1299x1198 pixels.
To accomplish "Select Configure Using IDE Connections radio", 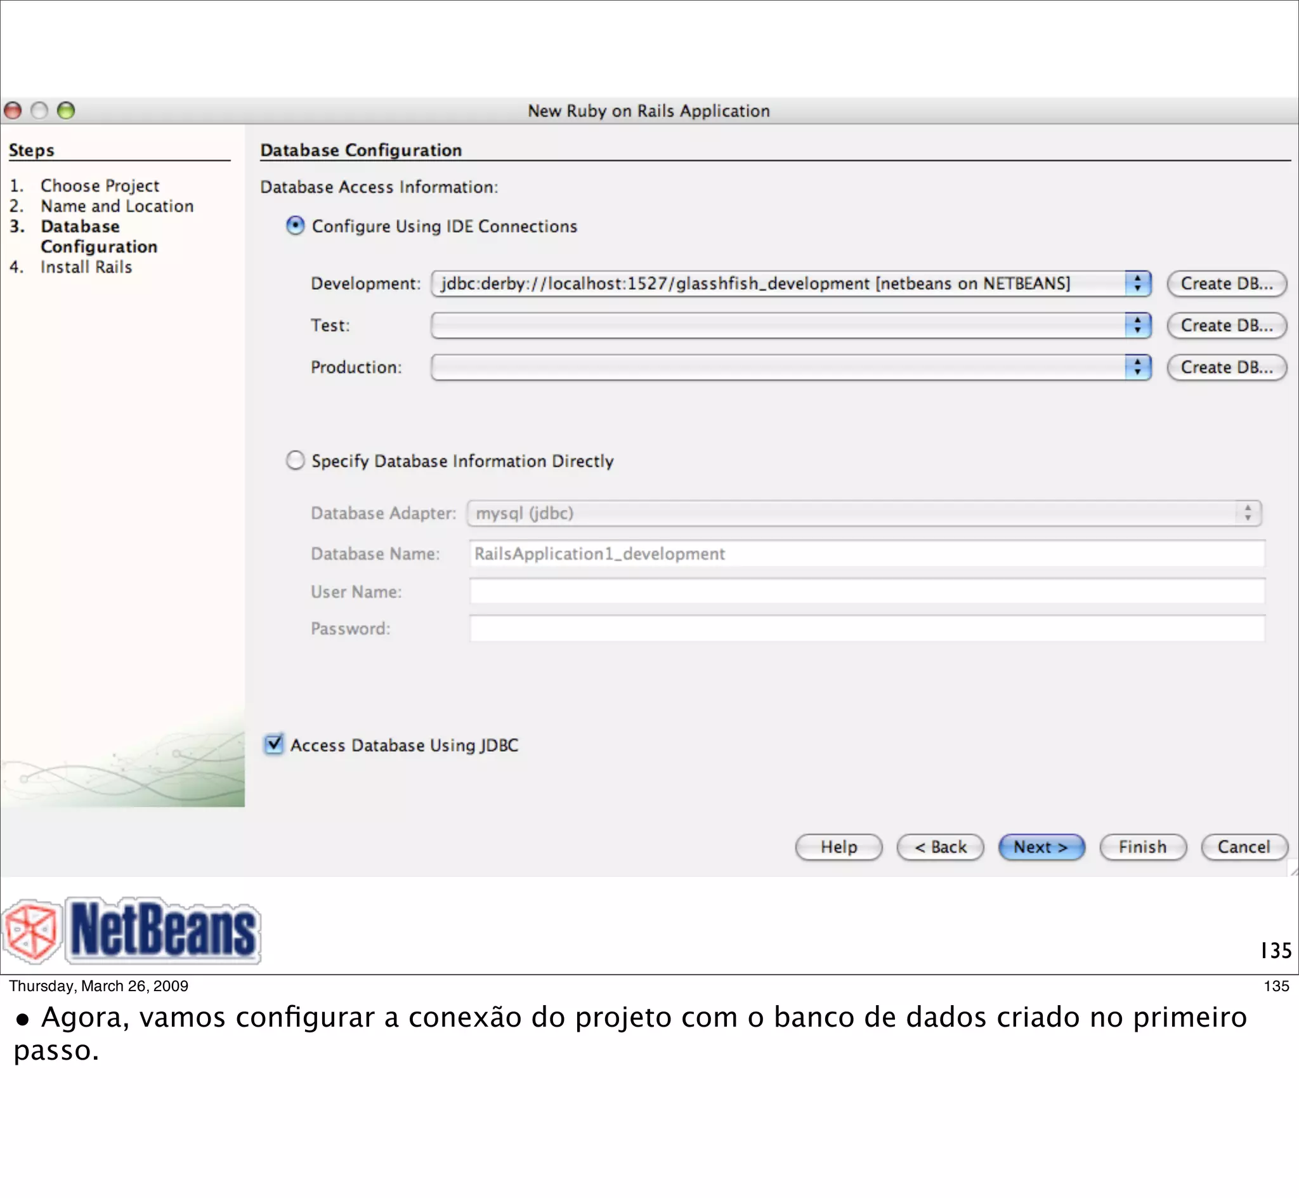I will click(295, 226).
